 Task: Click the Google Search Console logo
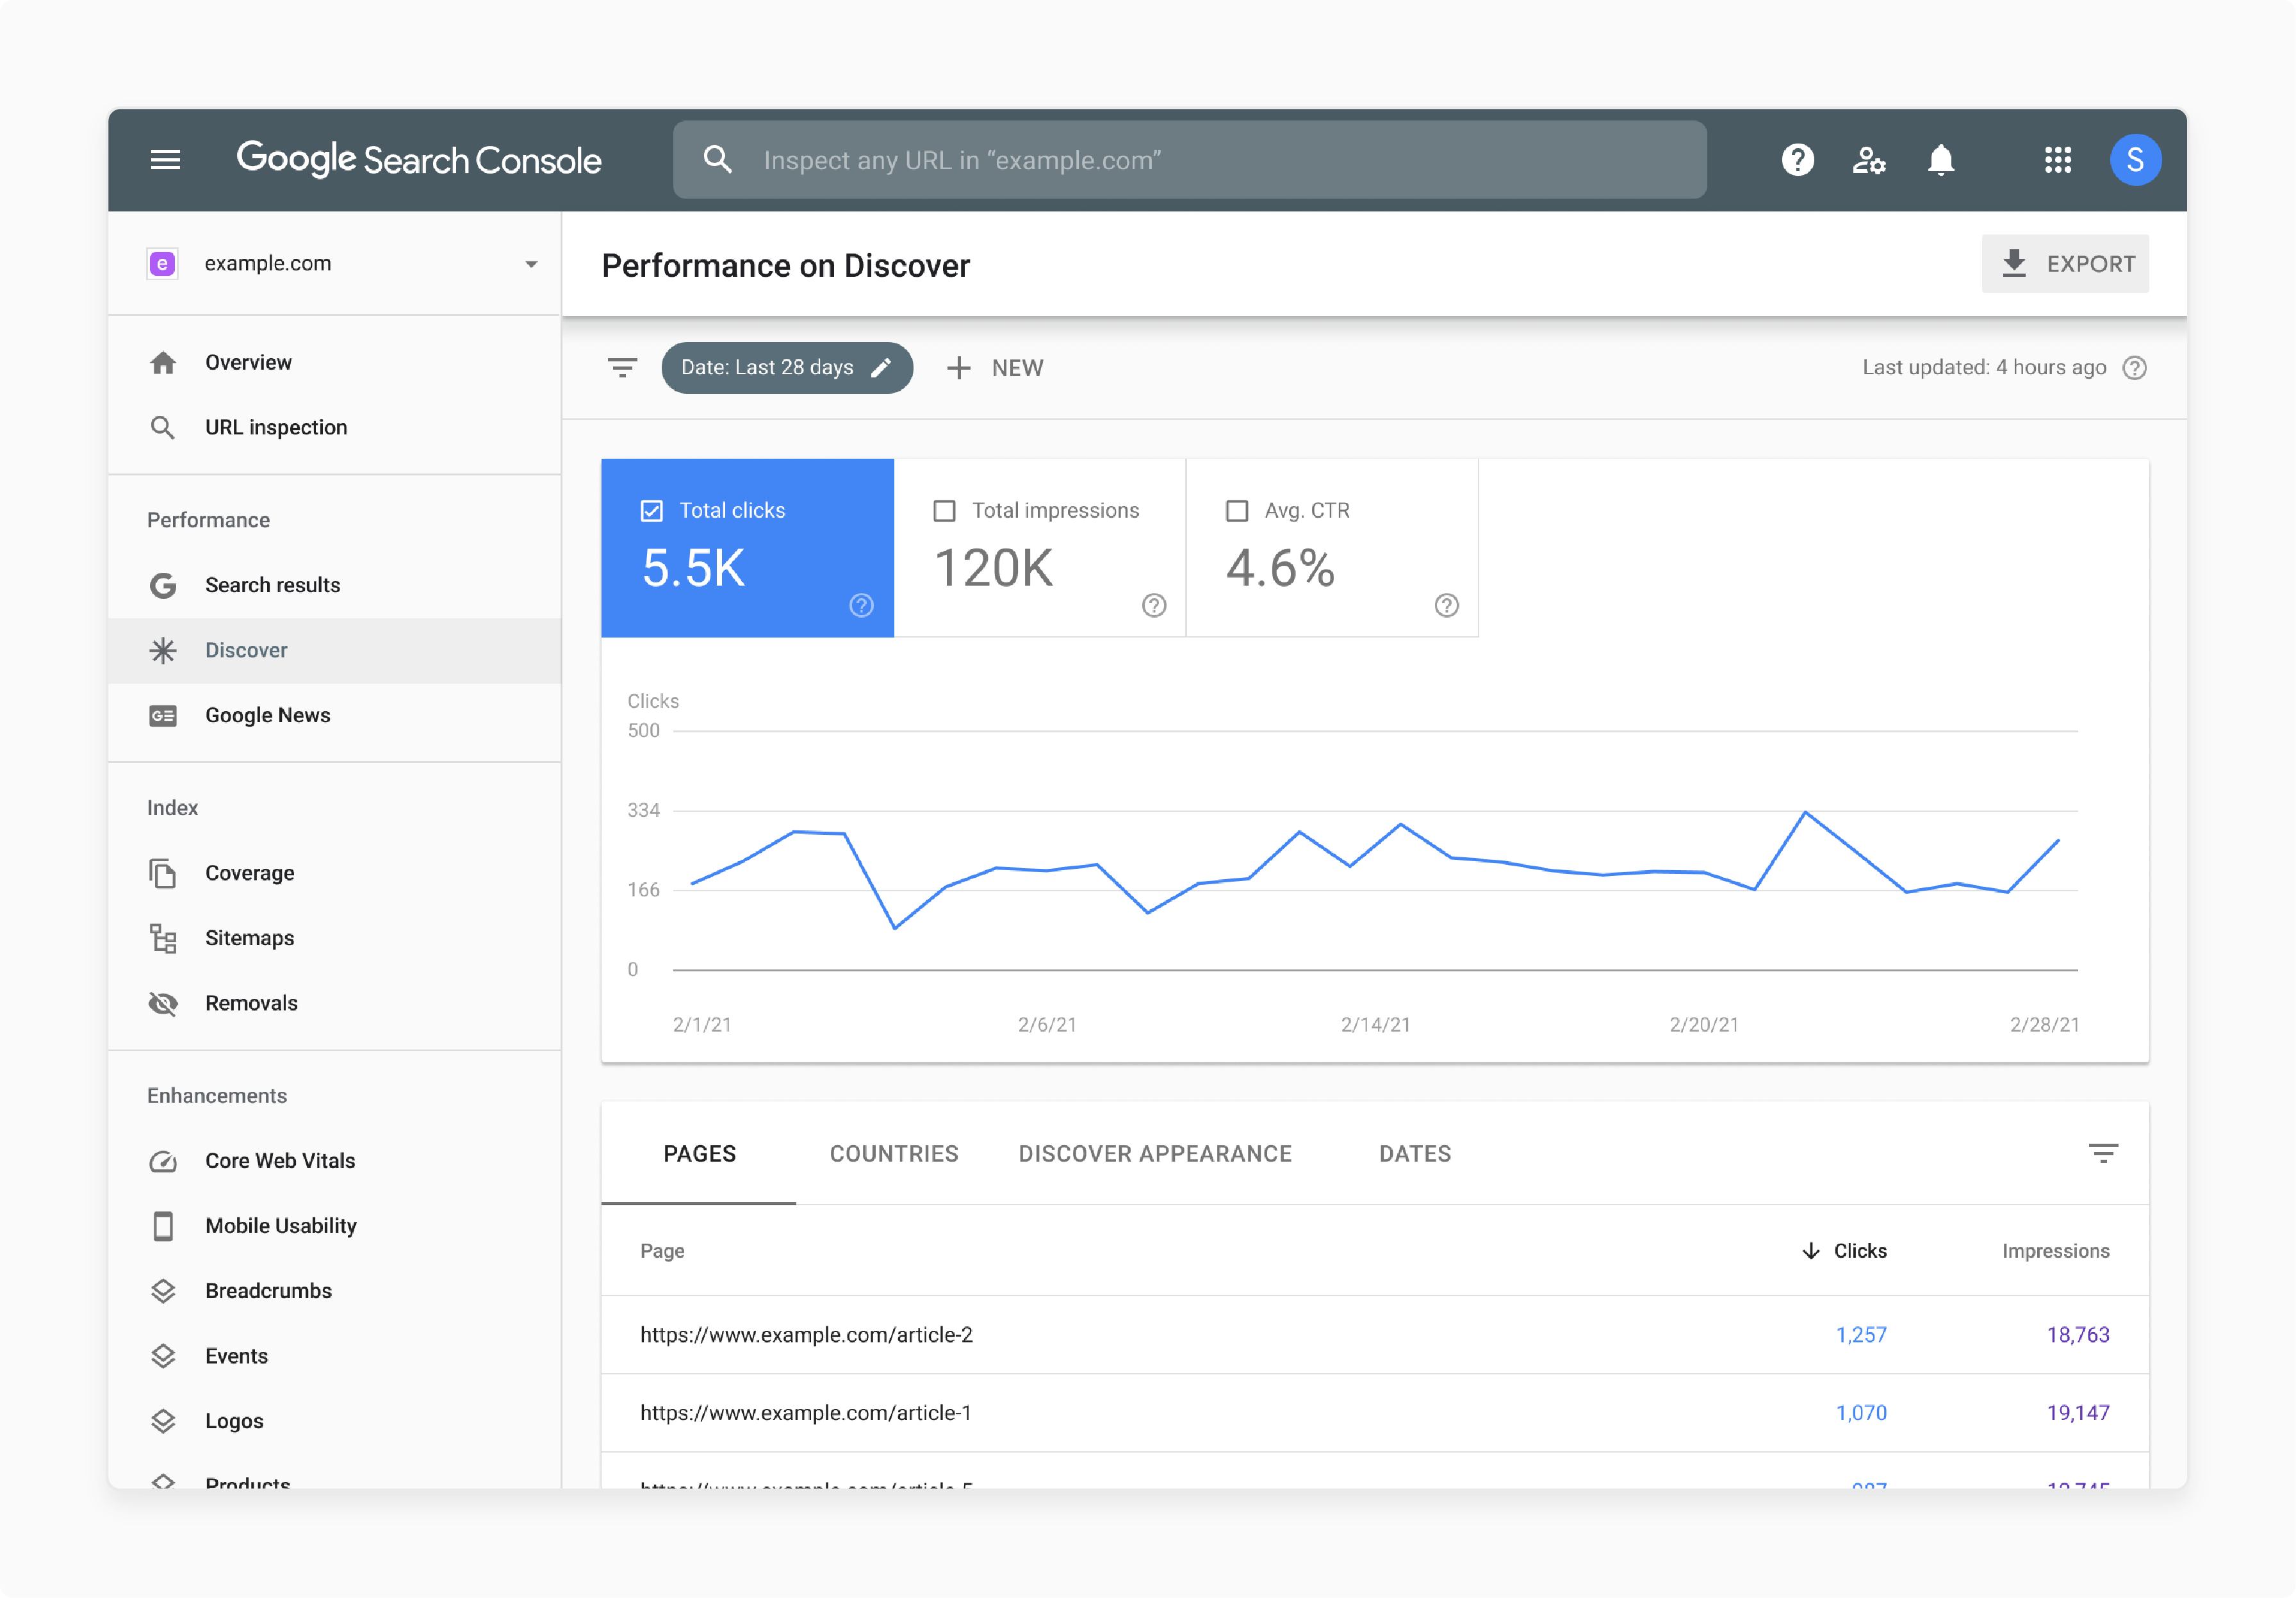click(x=419, y=160)
